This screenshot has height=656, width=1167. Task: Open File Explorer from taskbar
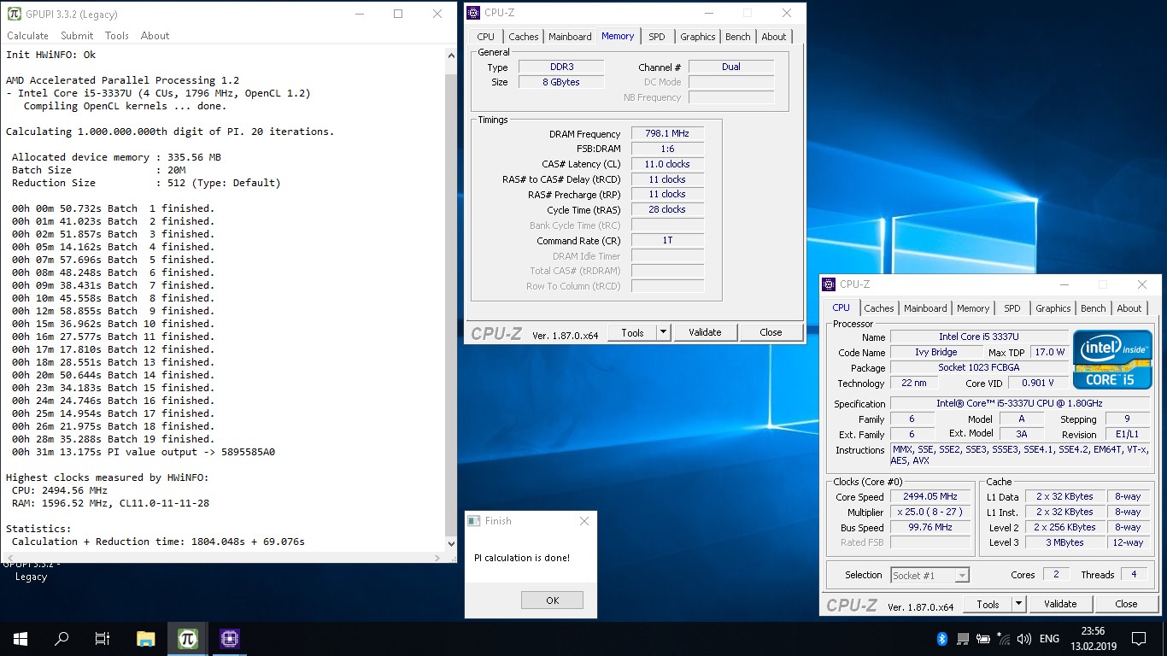point(146,638)
